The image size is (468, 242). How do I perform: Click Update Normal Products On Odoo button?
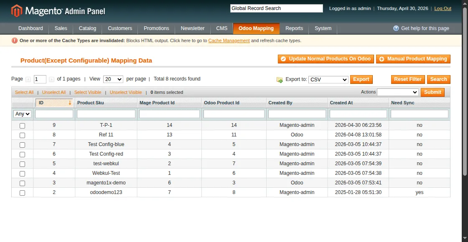click(x=326, y=59)
